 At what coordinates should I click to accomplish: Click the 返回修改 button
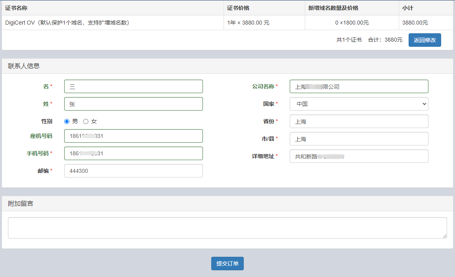click(424, 40)
